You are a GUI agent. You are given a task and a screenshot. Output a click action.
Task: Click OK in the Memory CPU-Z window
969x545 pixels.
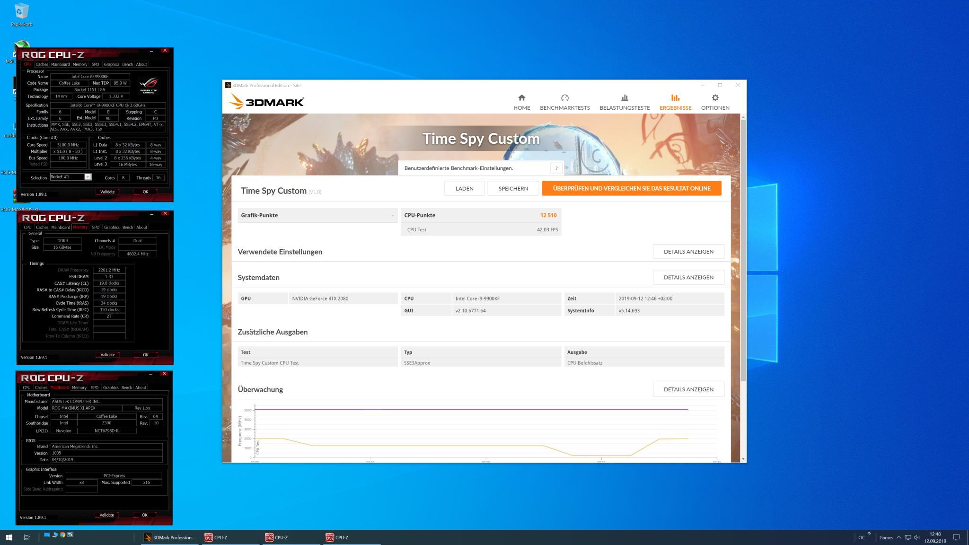tap(145, 355)
